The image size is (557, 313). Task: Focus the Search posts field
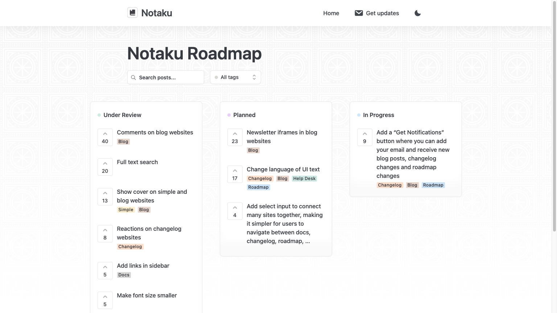pyautogui.click(x=166, y=77)
